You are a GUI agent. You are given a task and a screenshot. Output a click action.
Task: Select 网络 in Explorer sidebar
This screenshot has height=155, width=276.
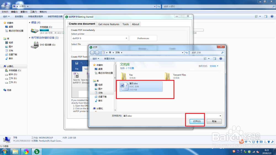[x=9, y=90]
